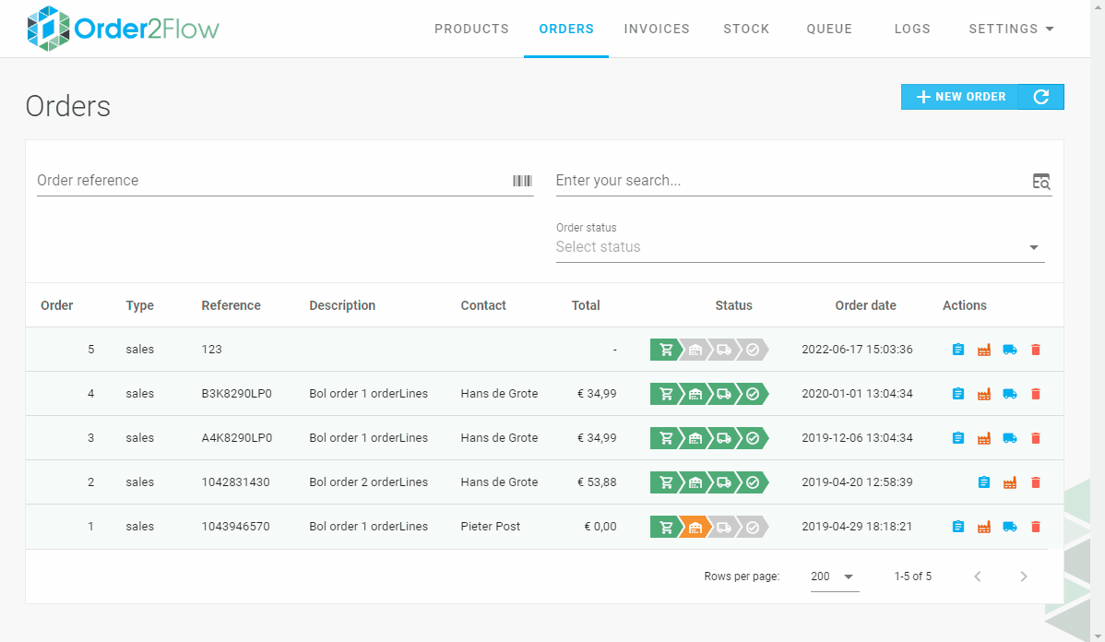Screen dimensions: 1105x642
Task: Delete order B3K8290LP0 with the trash icon
Action: point(1036,394)
